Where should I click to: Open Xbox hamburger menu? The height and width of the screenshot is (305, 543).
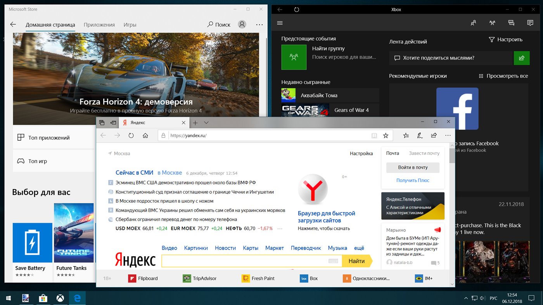(x=280, y=23)
